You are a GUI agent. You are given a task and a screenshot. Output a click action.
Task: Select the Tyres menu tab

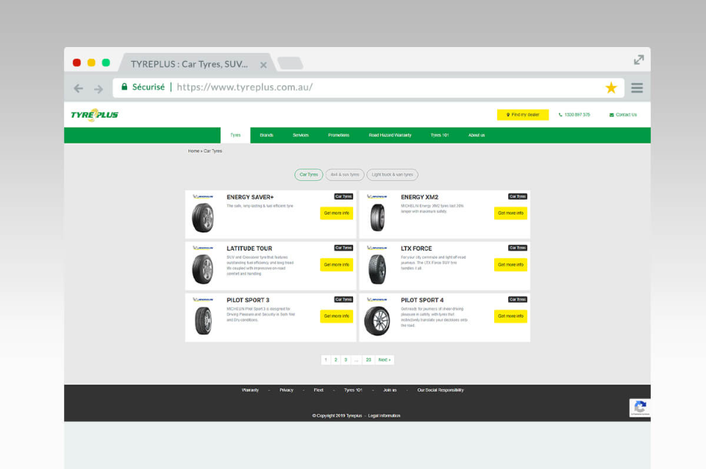[235, 135]
